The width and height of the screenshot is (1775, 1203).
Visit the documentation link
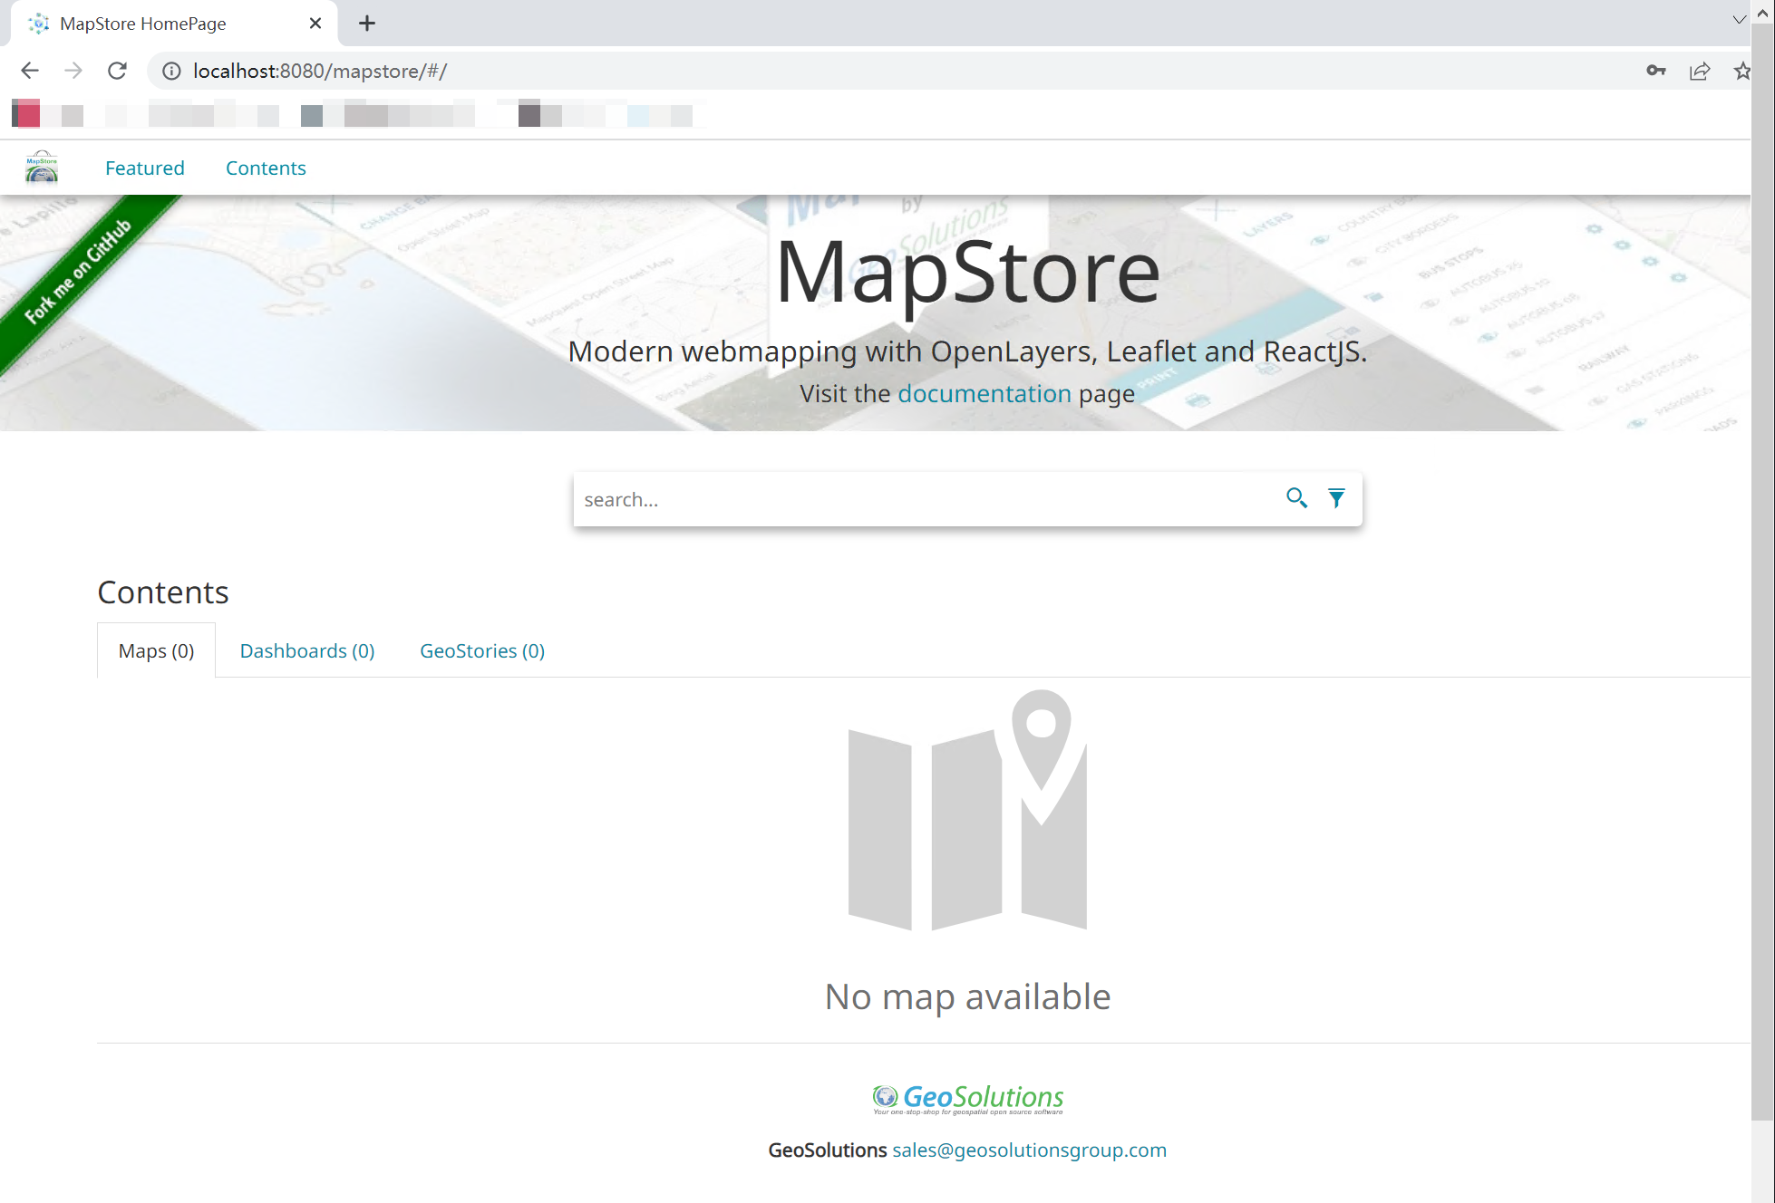984,393
